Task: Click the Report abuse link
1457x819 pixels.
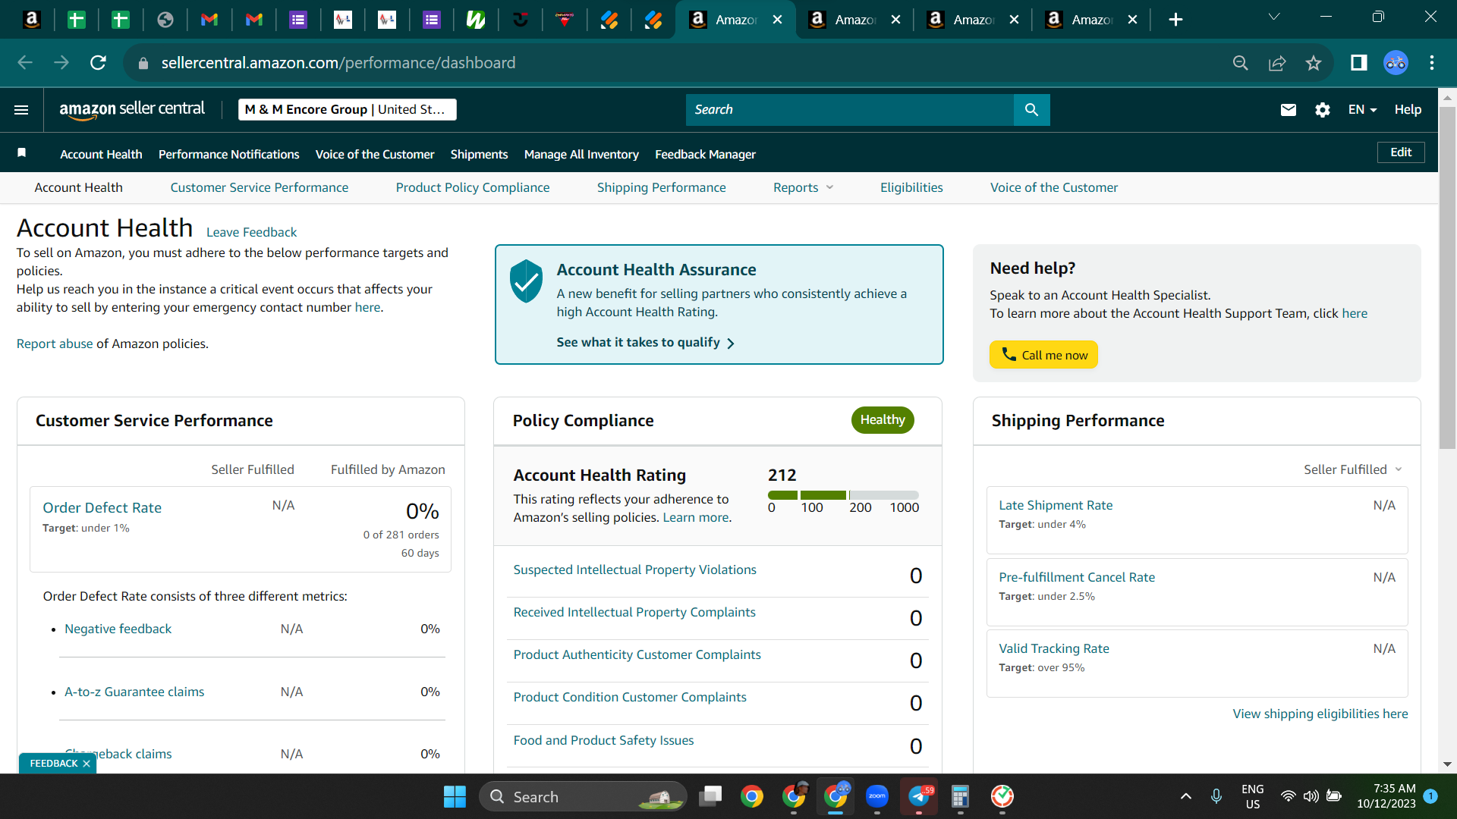Action: tap(55, 344)
